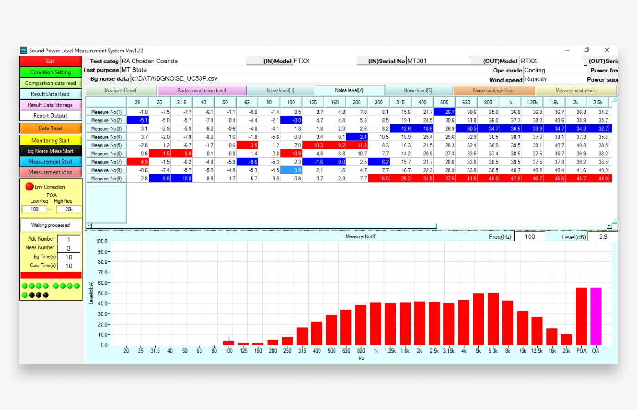638x410 pixels.
Task: Click the Measurement Start button
Action: click(x=50, y=162)
